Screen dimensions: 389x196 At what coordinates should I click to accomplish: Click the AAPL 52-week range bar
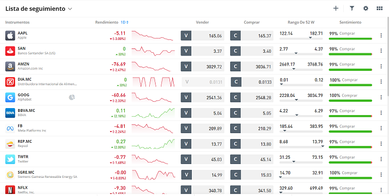tap(301, 38)
